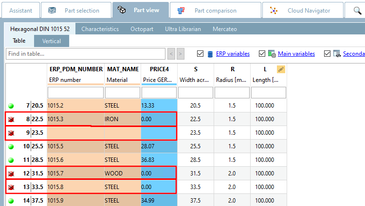Click the Main variables table icon
The width and height of the screenshot is (365, 206).
pos(272,54)
